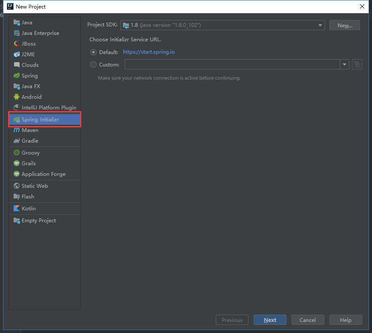
Task: Click the Next button
Action: click(x=270, y=320)
